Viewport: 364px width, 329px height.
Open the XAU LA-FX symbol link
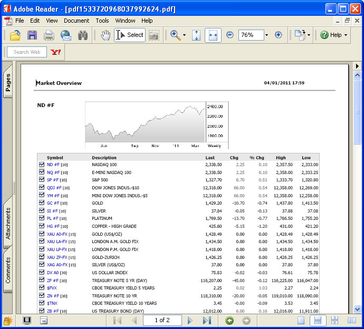[x=57, y=241]
